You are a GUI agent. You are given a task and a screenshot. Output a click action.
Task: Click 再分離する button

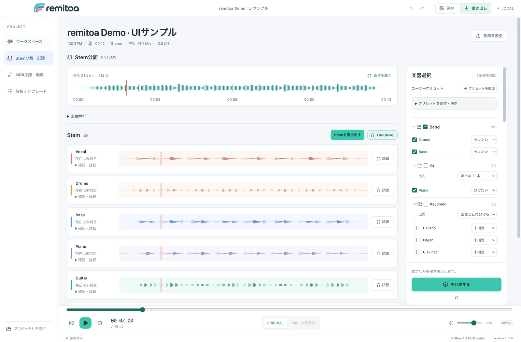coord(457,284)
